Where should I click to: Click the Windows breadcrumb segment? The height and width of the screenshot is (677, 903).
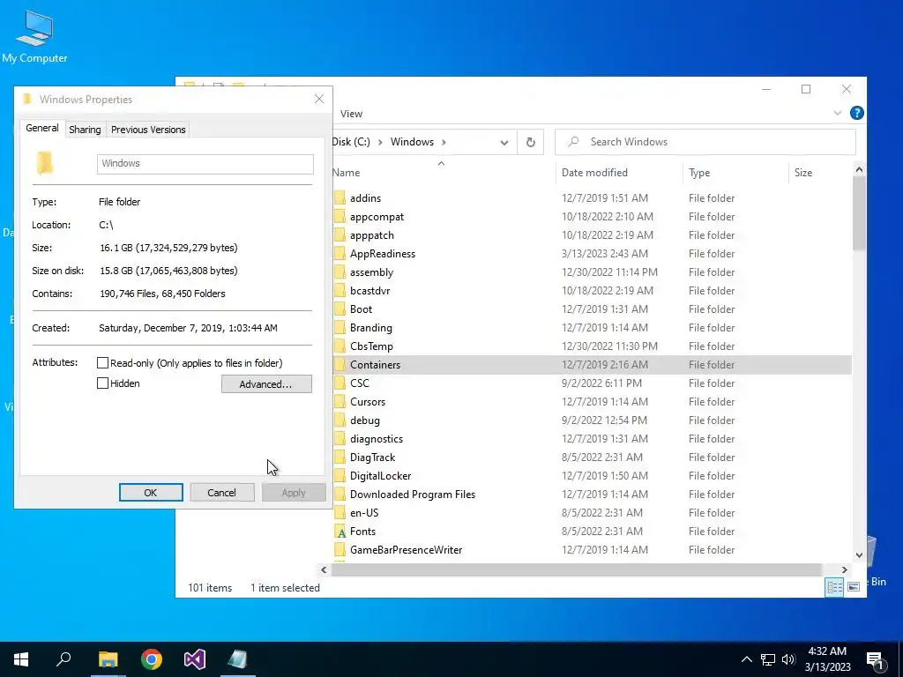point(412,142)
